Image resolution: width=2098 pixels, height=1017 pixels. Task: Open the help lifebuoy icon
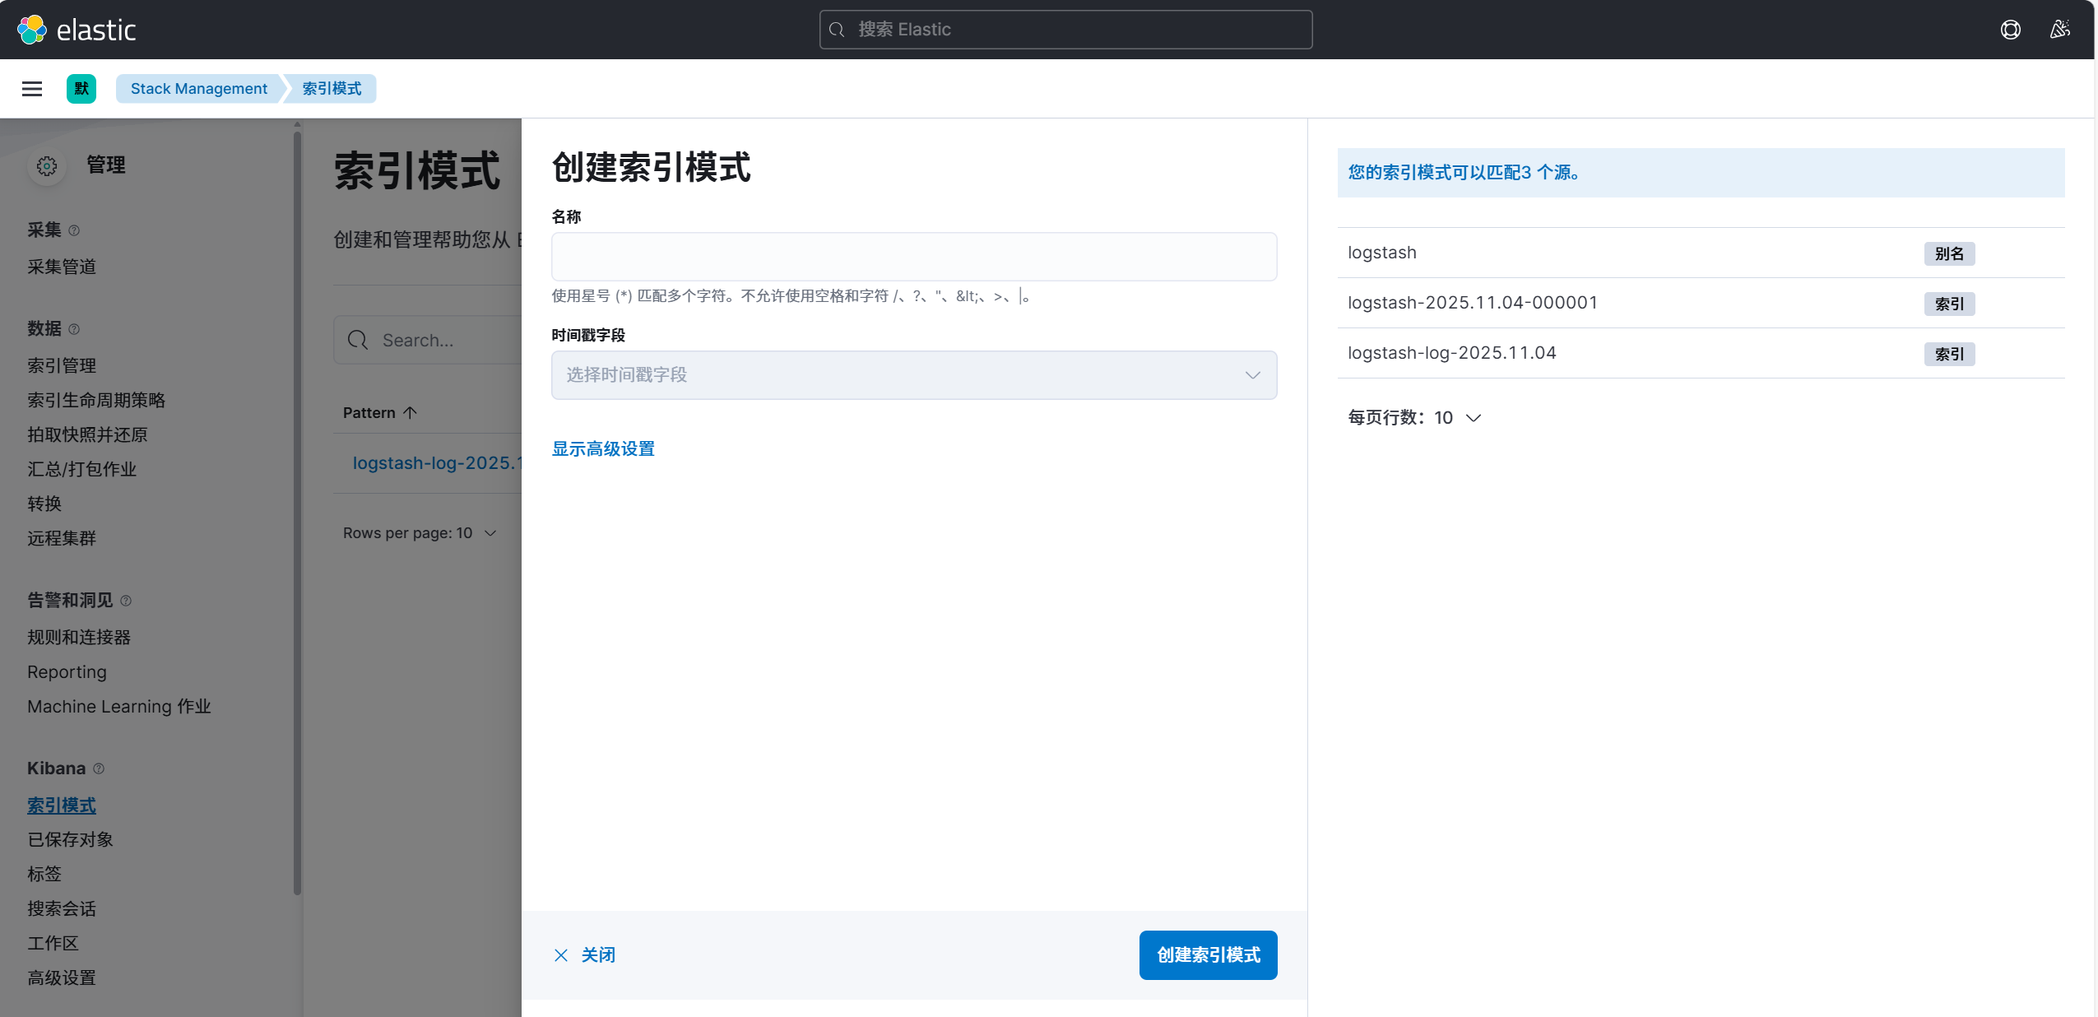pyautogui.click(x=2010, y=30)
